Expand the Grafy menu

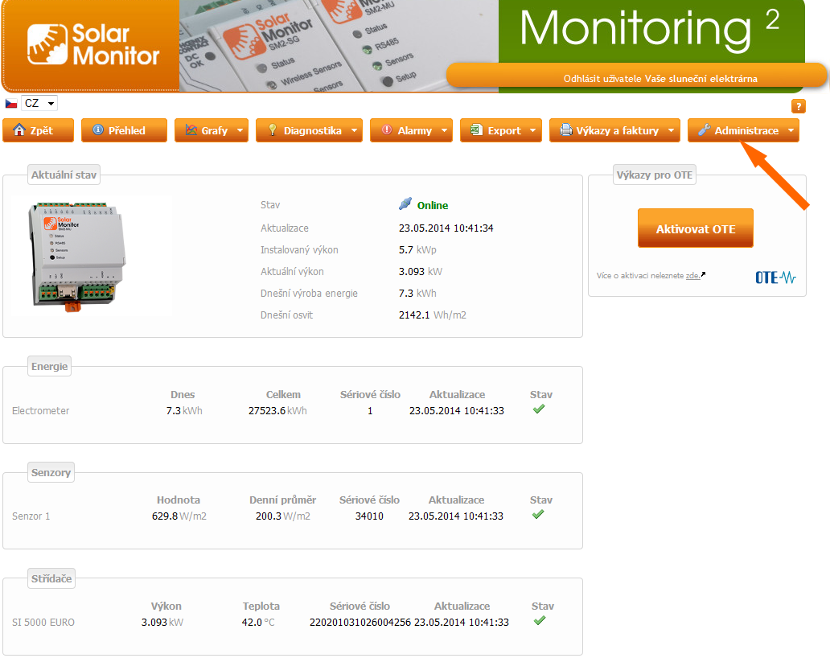click(212, 130)
